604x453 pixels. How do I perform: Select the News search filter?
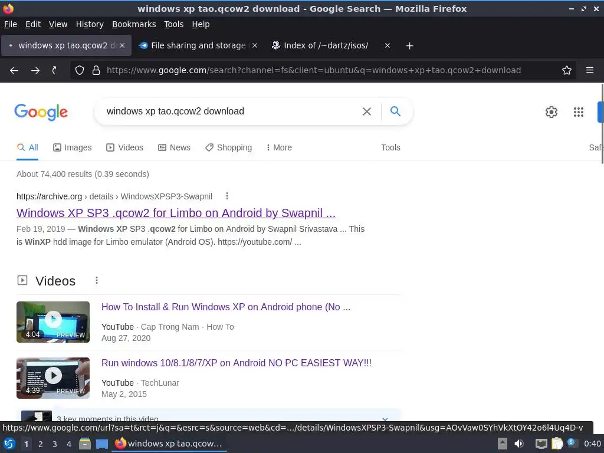tap(174, 147)
